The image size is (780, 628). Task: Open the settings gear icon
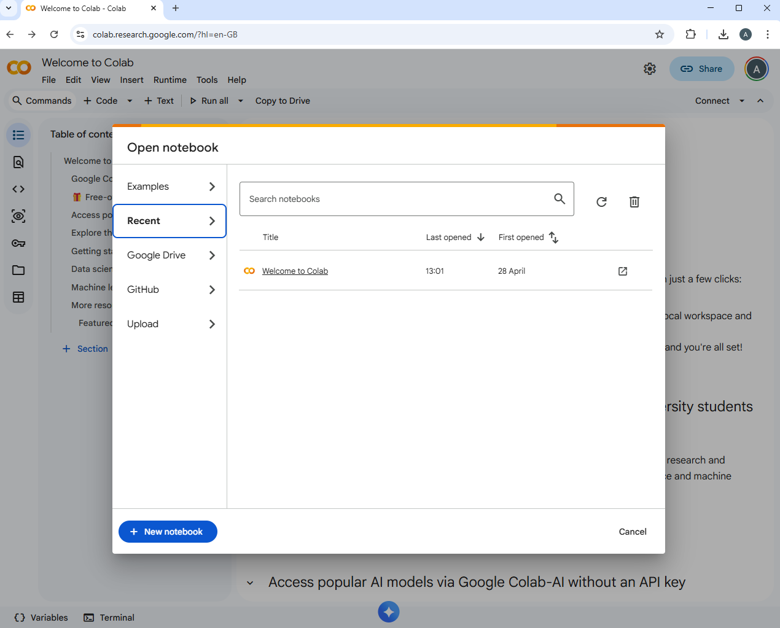(650, 69)
